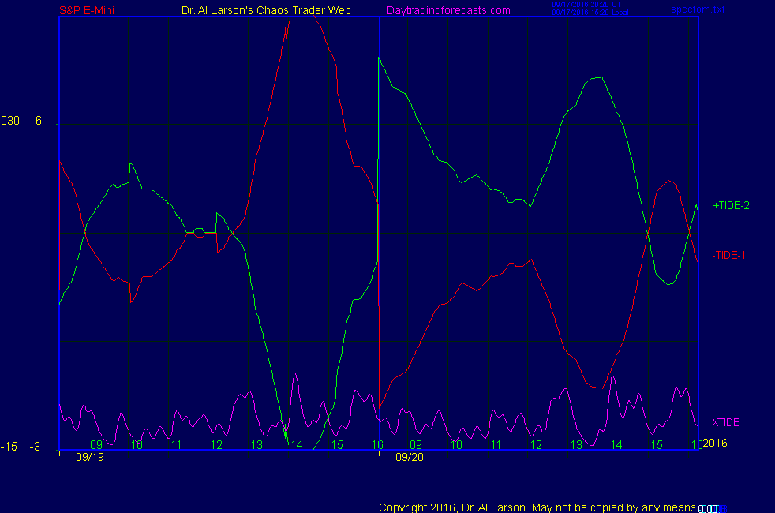This screenshot has height=513, width=775.
Task: Click hour "14" of the 09/19 session
Action: tap(297, 445)
